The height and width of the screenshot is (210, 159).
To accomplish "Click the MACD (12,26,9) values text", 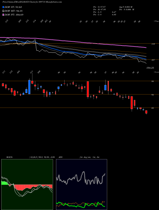I will (42, 157).
